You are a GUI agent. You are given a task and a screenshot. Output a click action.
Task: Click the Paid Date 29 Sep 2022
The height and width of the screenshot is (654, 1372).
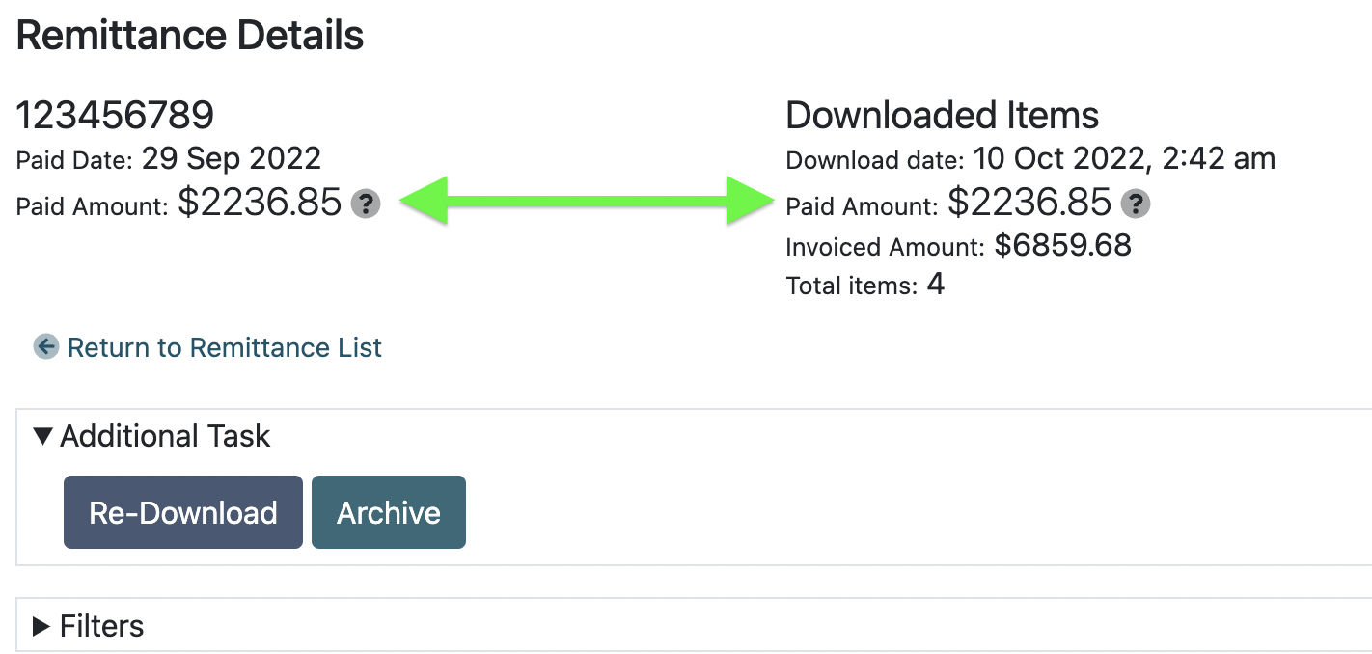pos(232,158)
